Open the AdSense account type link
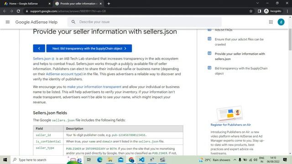The height and width of the screenshot is (164, 292). click(x=64, y=74)
